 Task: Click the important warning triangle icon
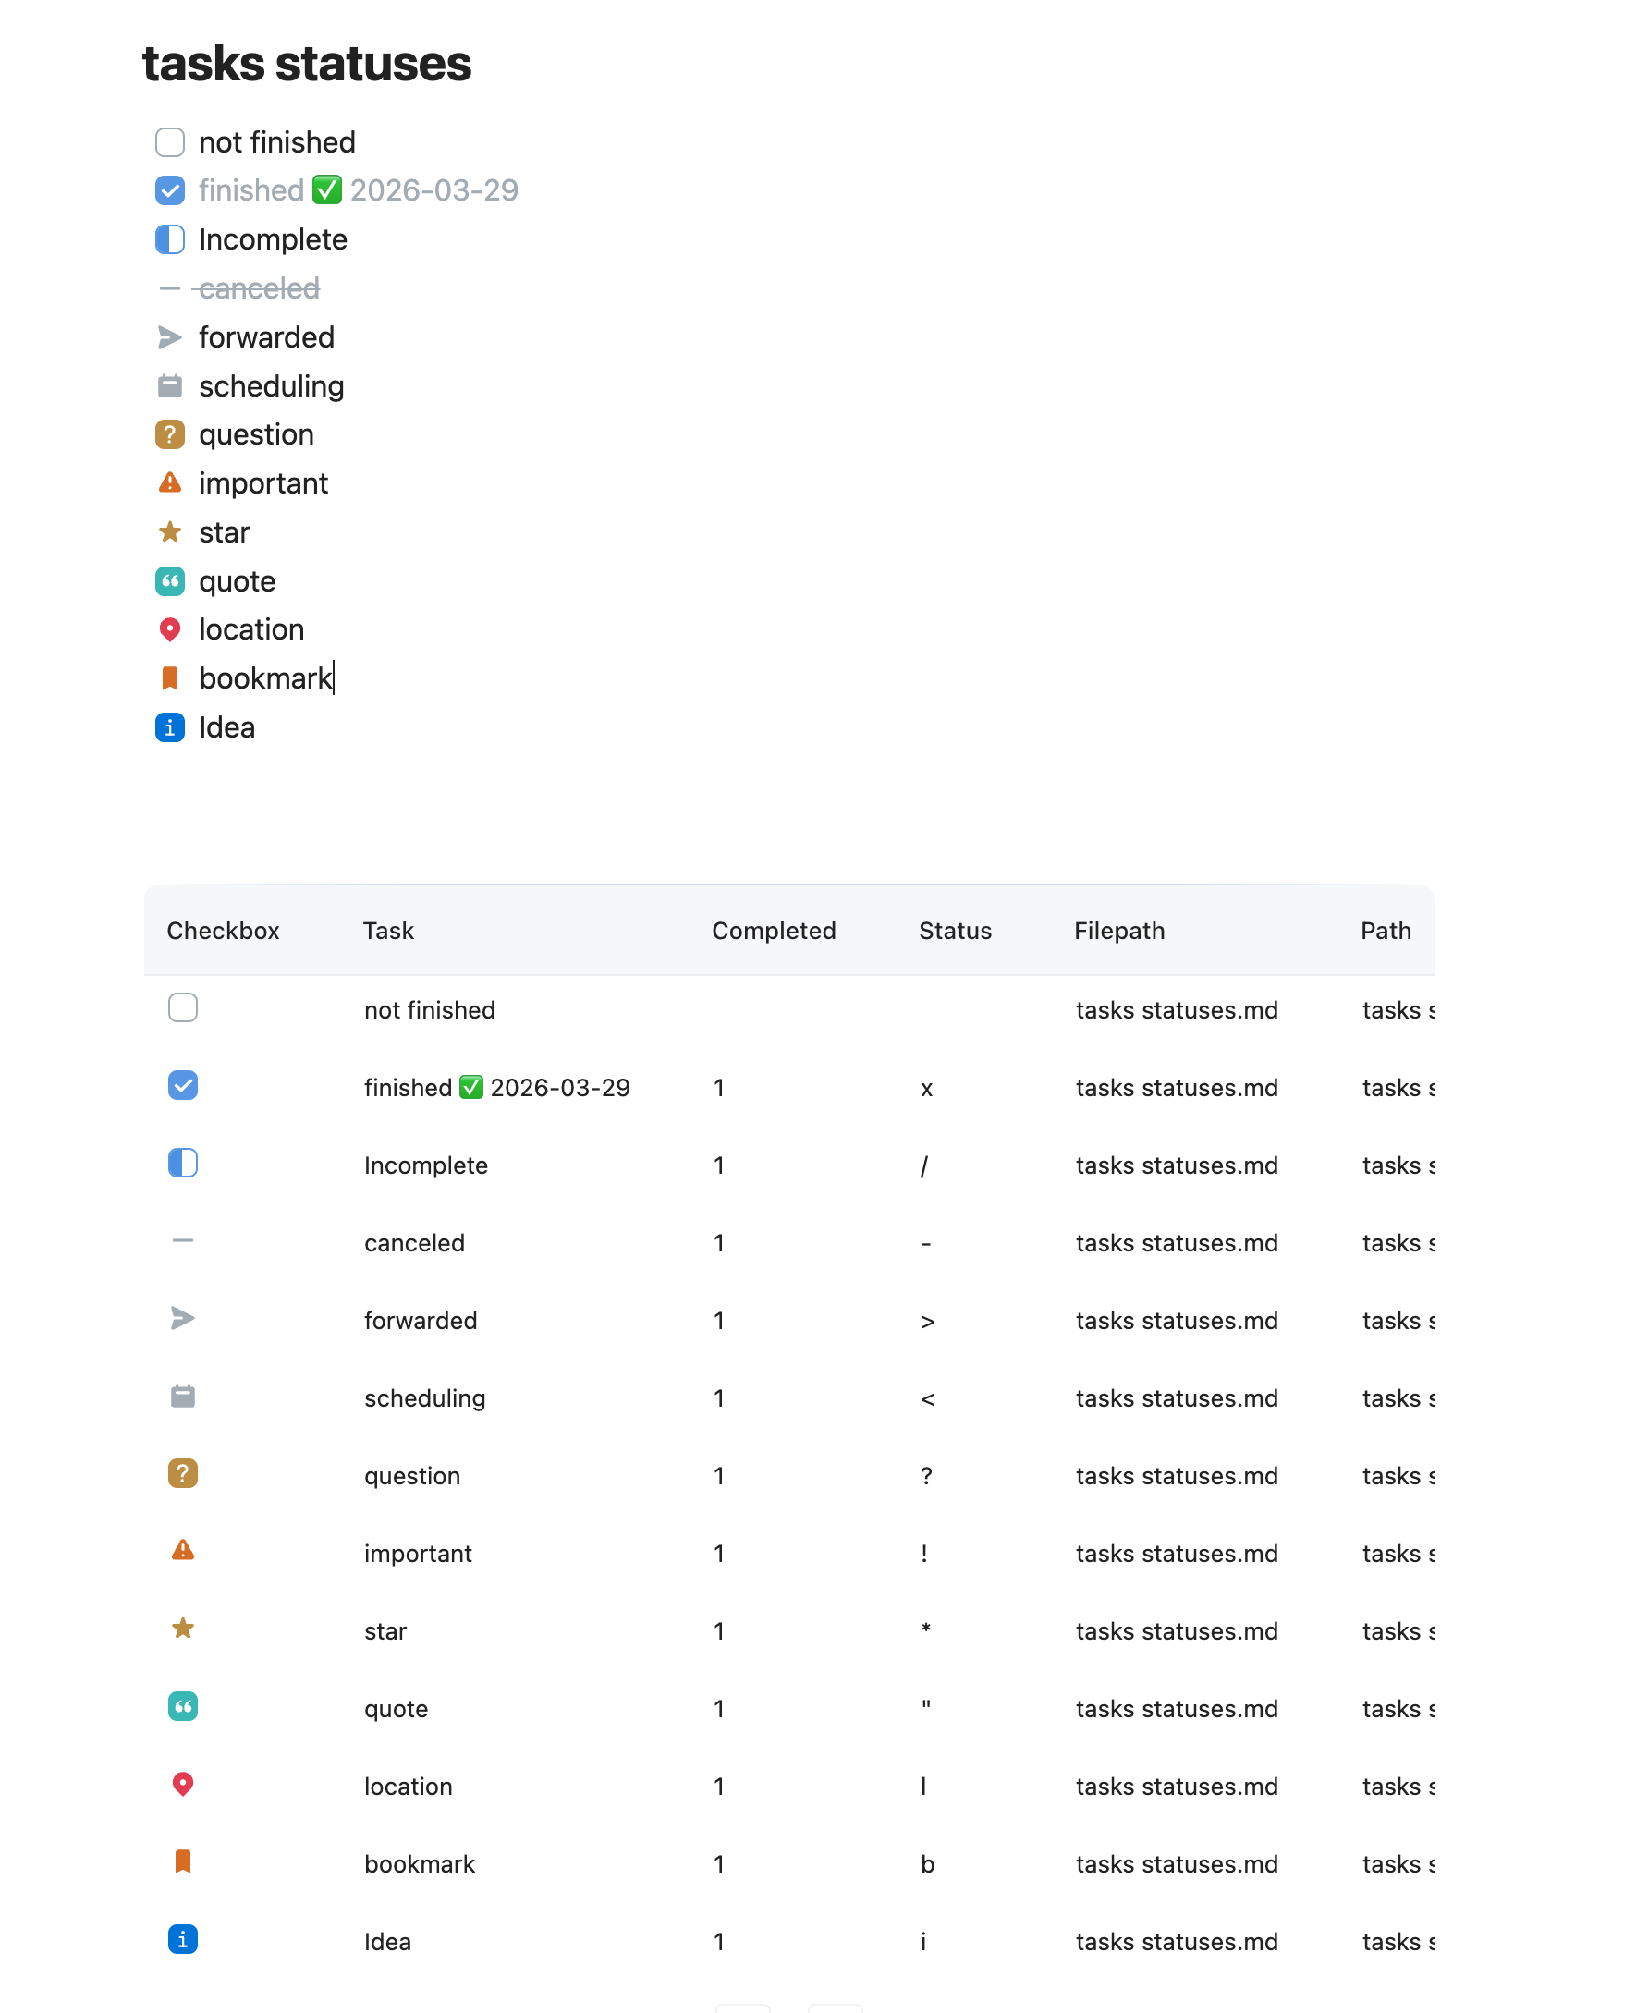(170, 482)
